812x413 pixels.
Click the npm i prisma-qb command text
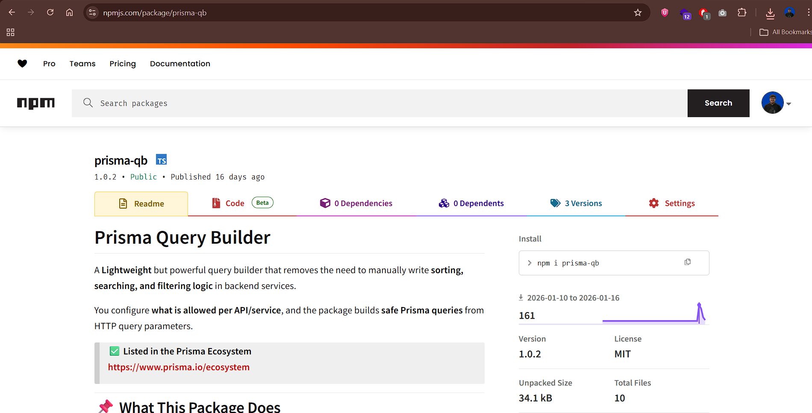tap(568, 263)
